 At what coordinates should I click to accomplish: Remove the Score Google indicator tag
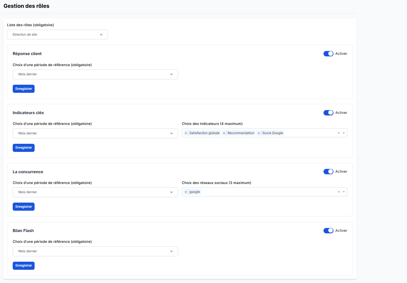(x=259, y=133)
